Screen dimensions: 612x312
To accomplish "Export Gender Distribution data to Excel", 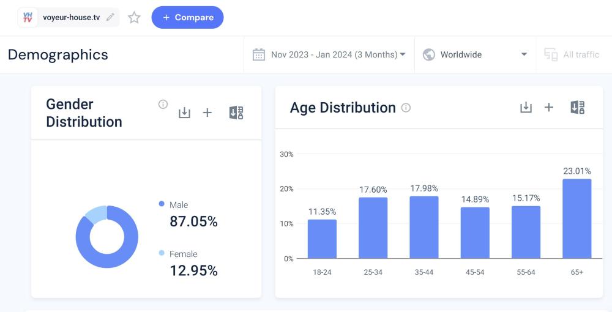I will click(x=236, y=113).
